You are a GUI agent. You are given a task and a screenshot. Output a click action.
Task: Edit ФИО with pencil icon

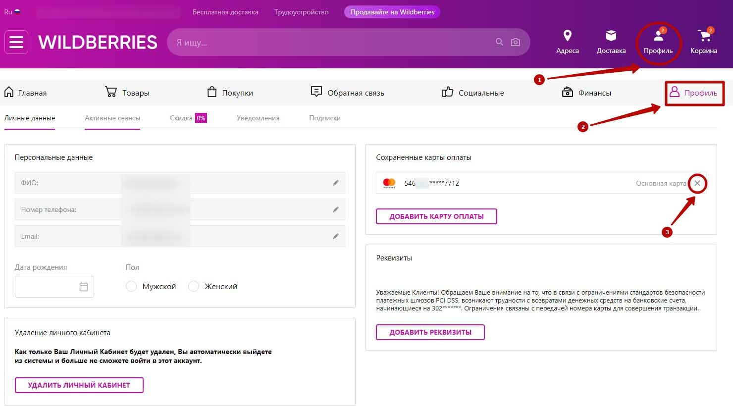point(335,183)
